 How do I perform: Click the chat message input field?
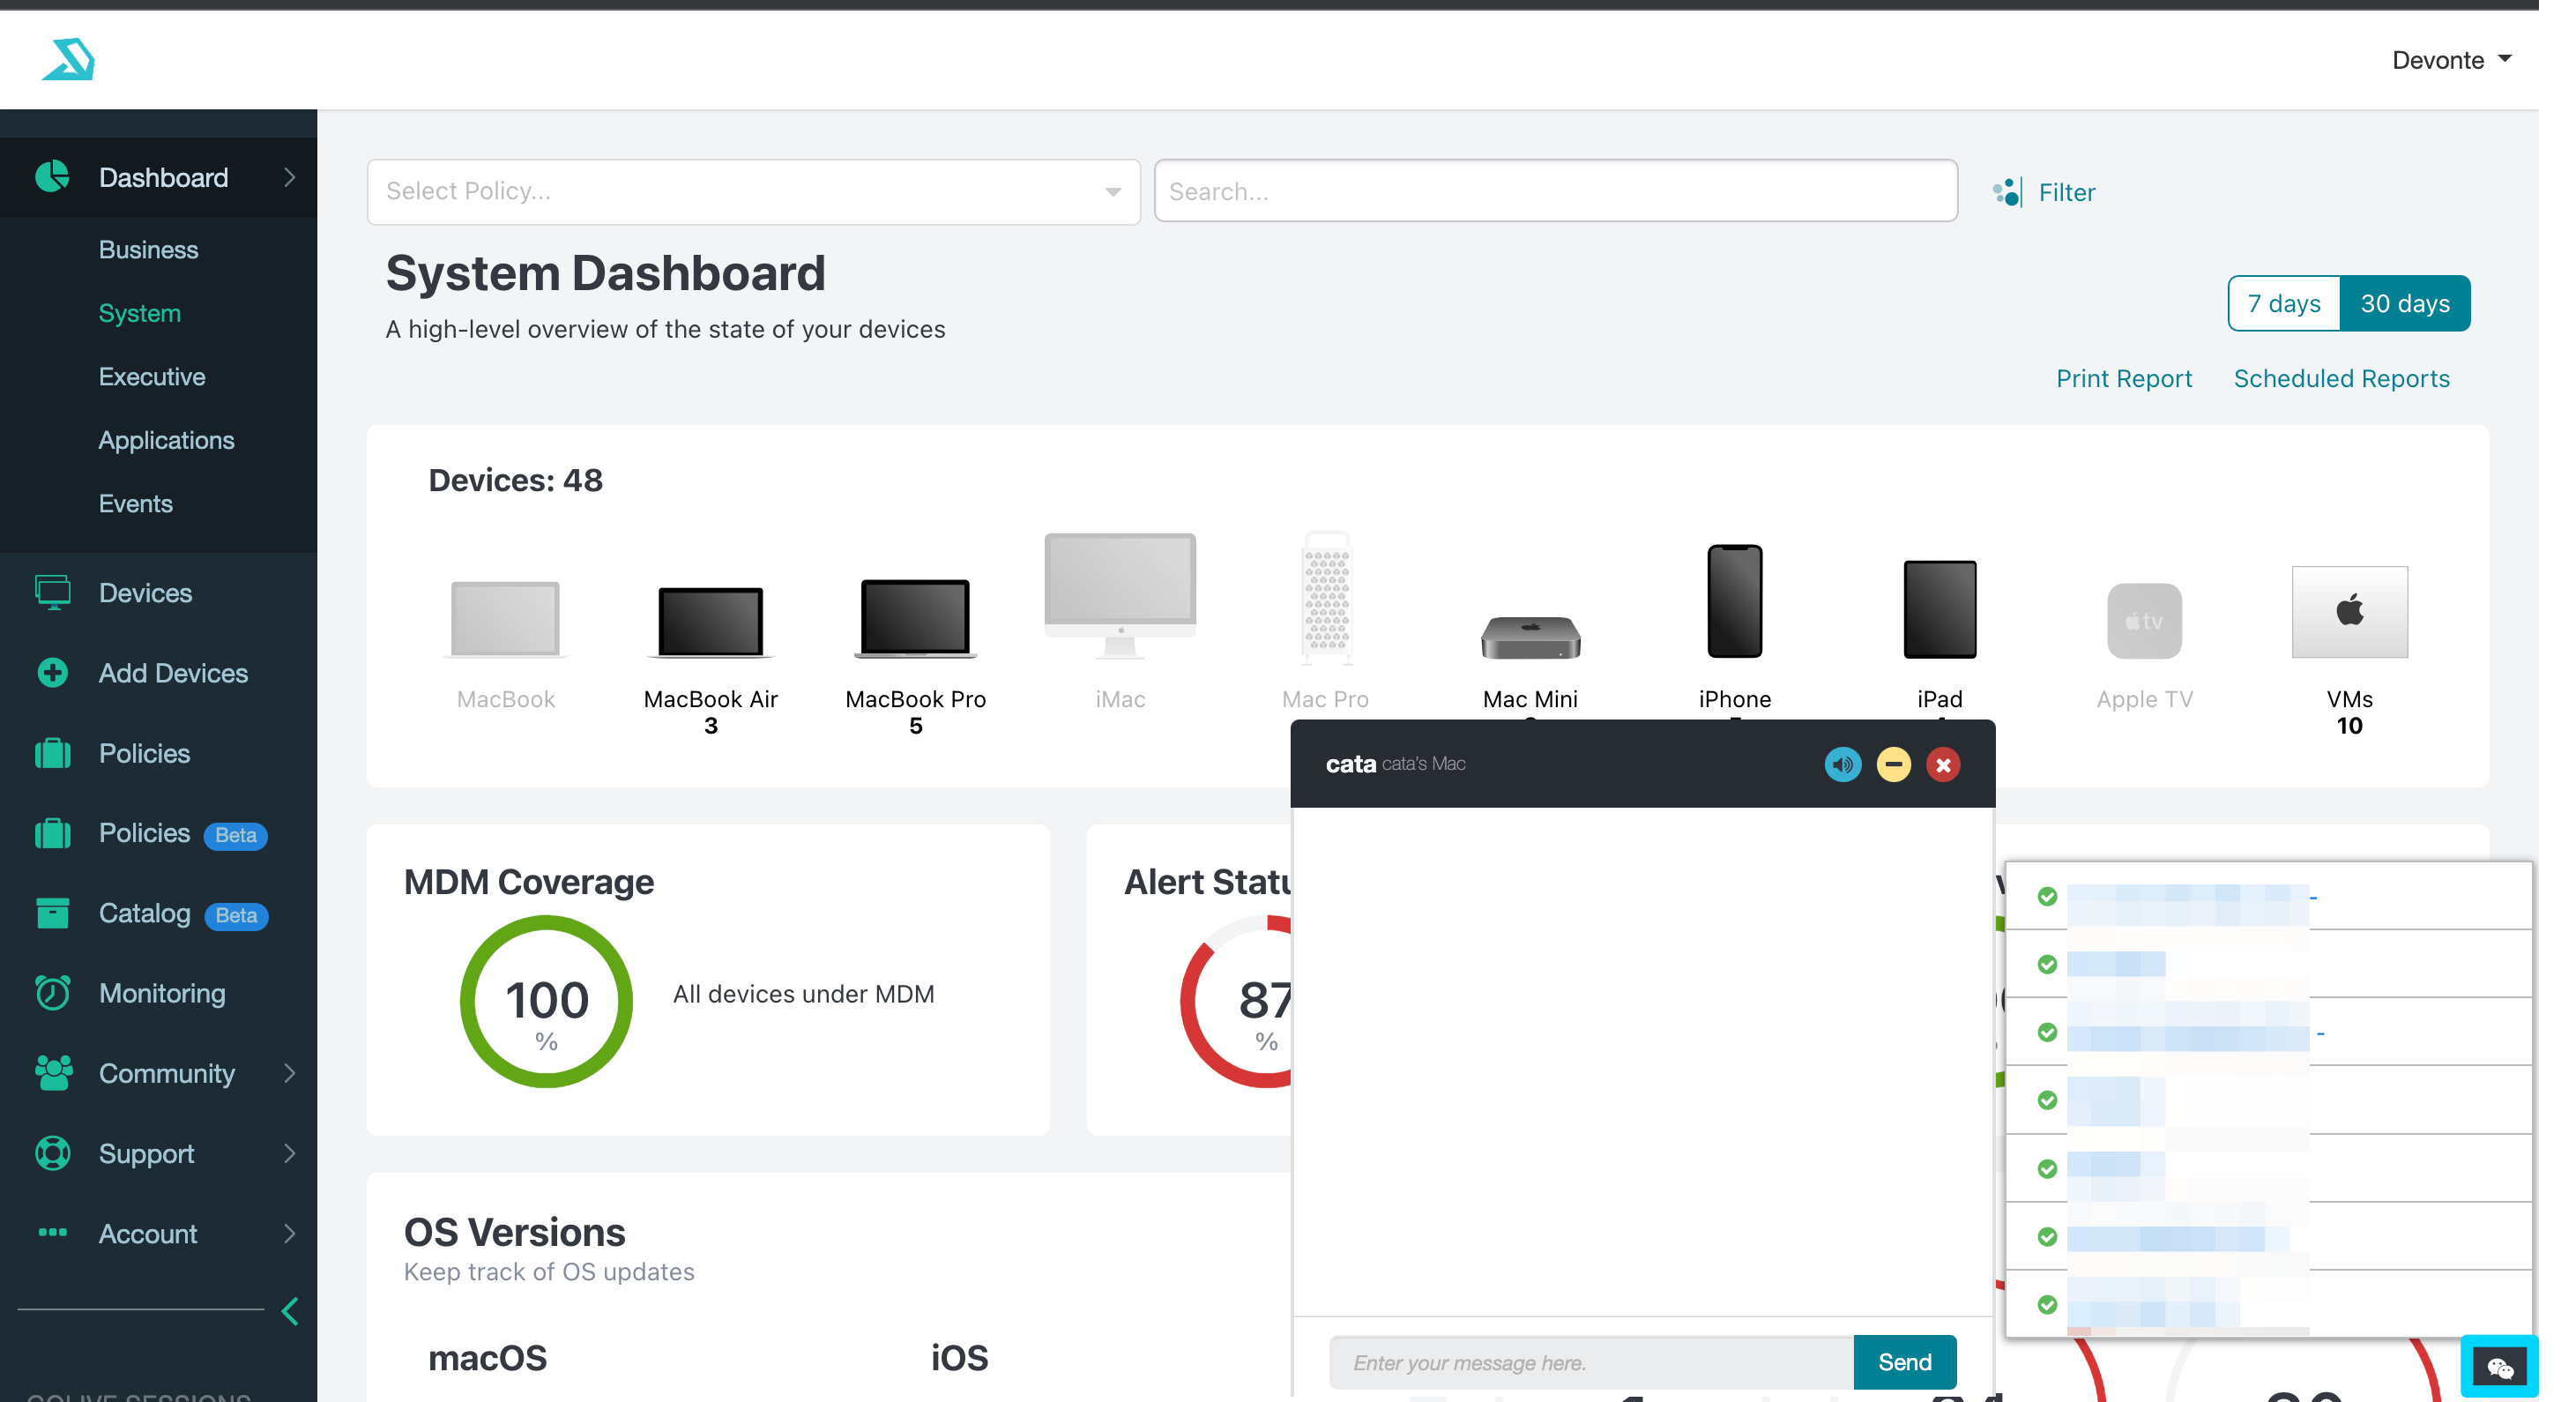1591,1361
